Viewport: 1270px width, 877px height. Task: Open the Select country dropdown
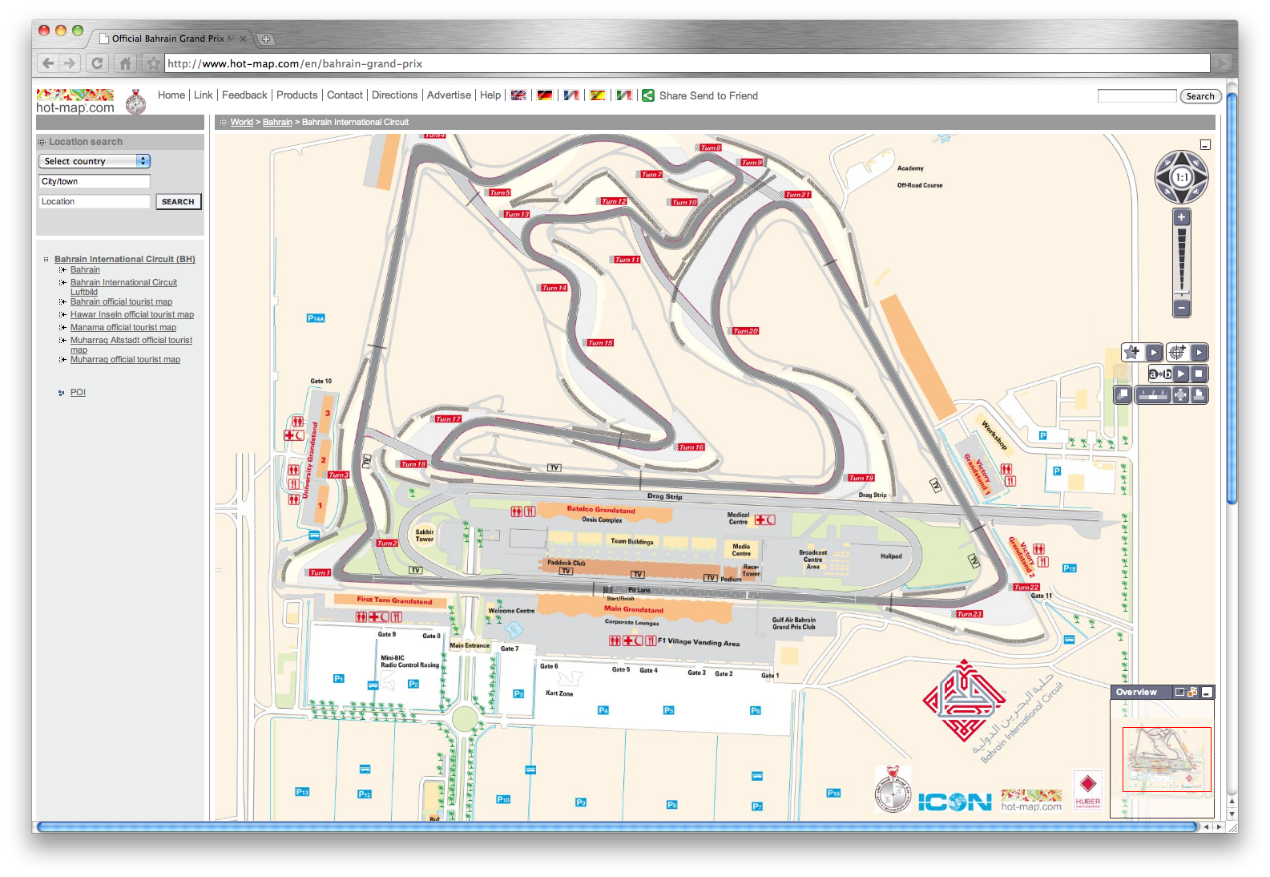click(95, 161)
